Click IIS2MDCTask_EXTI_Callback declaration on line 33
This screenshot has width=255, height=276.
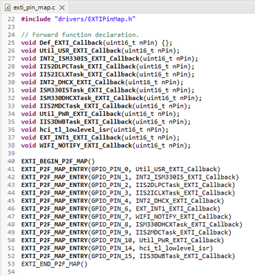[106, 106]
